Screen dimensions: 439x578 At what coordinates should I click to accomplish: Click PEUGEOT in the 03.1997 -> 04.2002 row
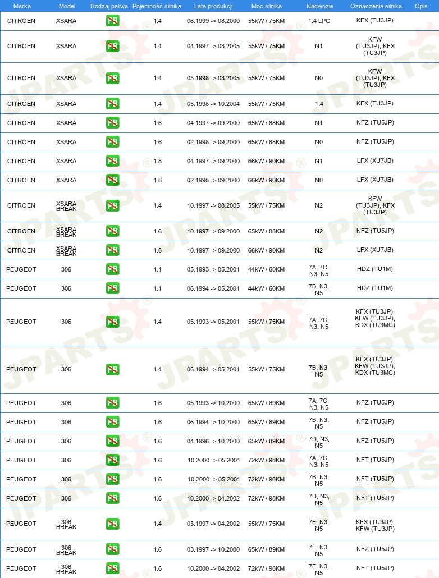pos(21,524)
